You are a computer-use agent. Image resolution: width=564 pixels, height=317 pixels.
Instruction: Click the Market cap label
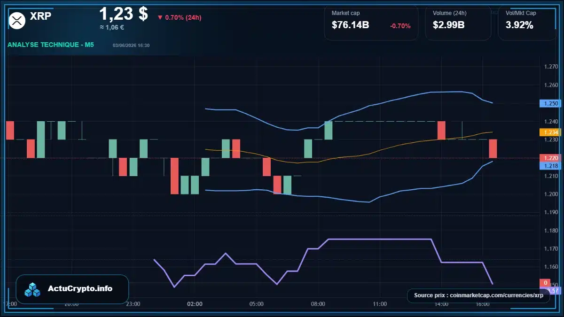pyautogui.click(x=345, y=13)
